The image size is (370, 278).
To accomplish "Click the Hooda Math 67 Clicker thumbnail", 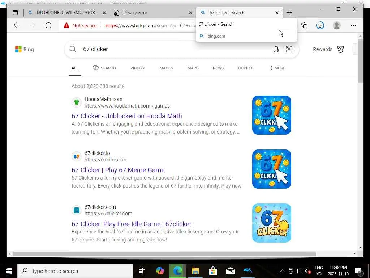I will click(x=272, y=115).
